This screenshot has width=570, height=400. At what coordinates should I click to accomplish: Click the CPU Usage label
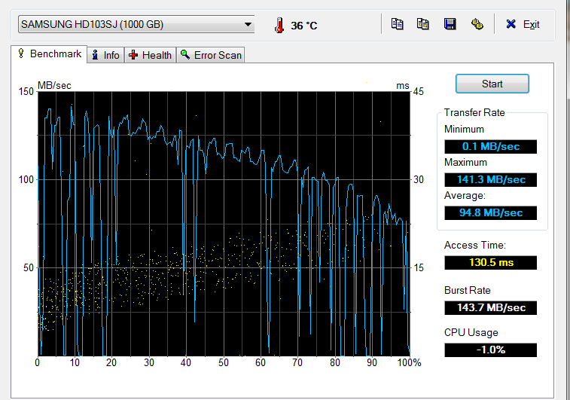(x=471, y=332)
